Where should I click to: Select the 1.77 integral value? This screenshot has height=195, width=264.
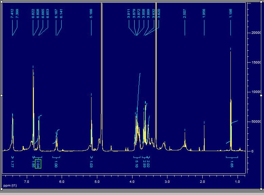click(12, 164)
